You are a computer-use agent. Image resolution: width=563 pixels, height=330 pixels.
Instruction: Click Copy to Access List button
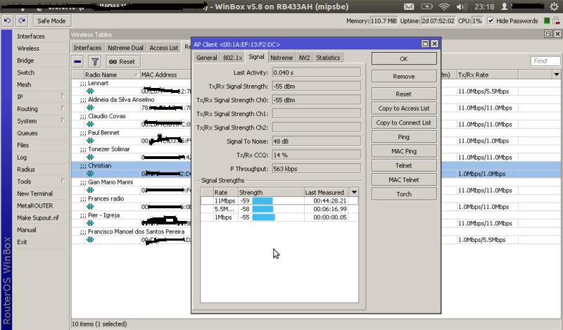coord(404,108)
